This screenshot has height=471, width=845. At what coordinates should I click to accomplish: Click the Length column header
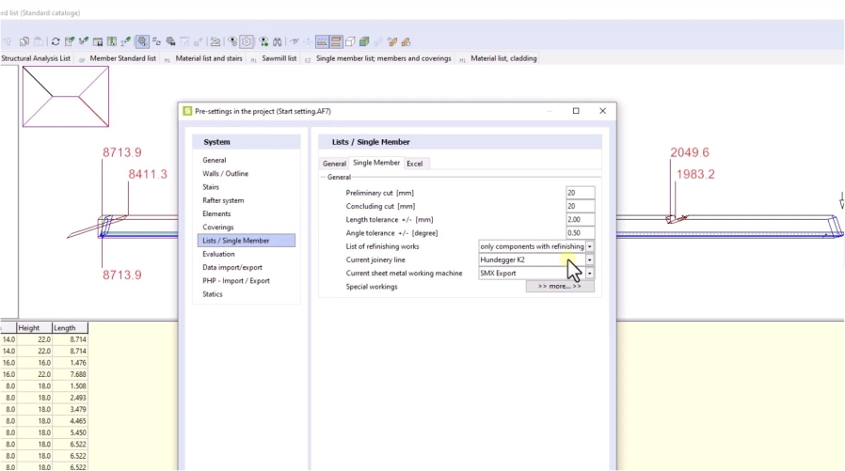coord(70,328)
